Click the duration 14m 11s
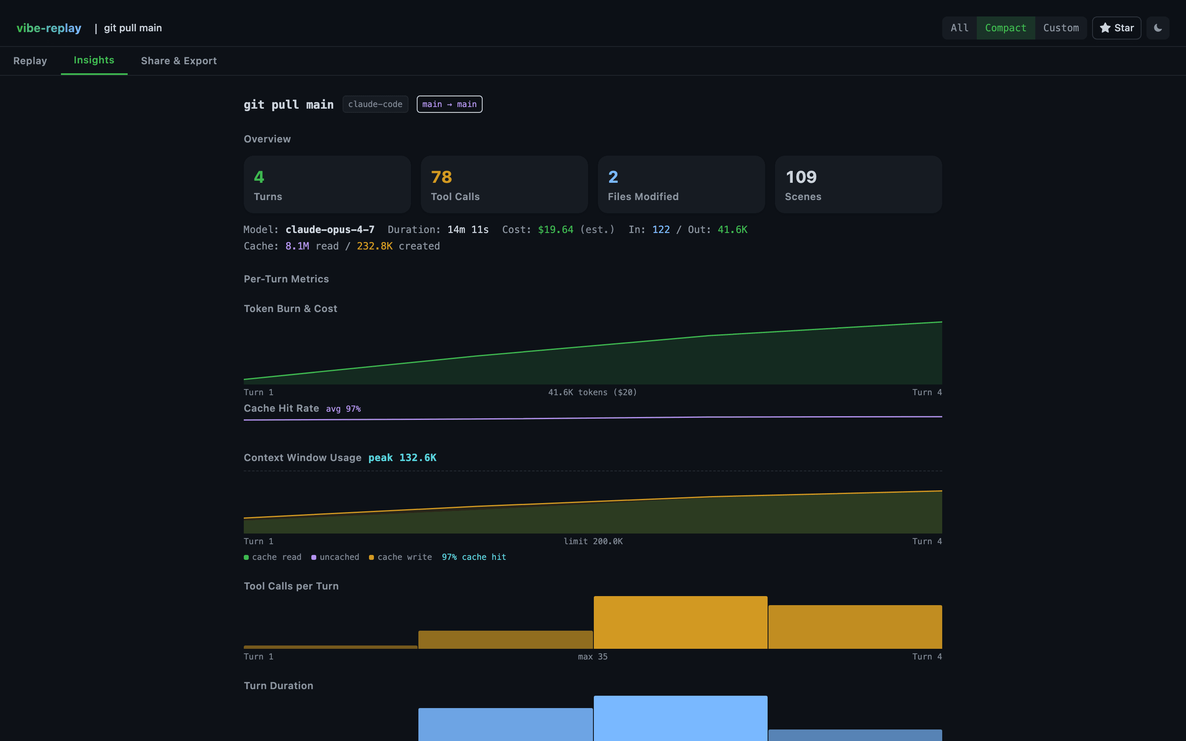The width and height of the screenshot is (1186, 741). pyautogui.click(x=468, y=229)
